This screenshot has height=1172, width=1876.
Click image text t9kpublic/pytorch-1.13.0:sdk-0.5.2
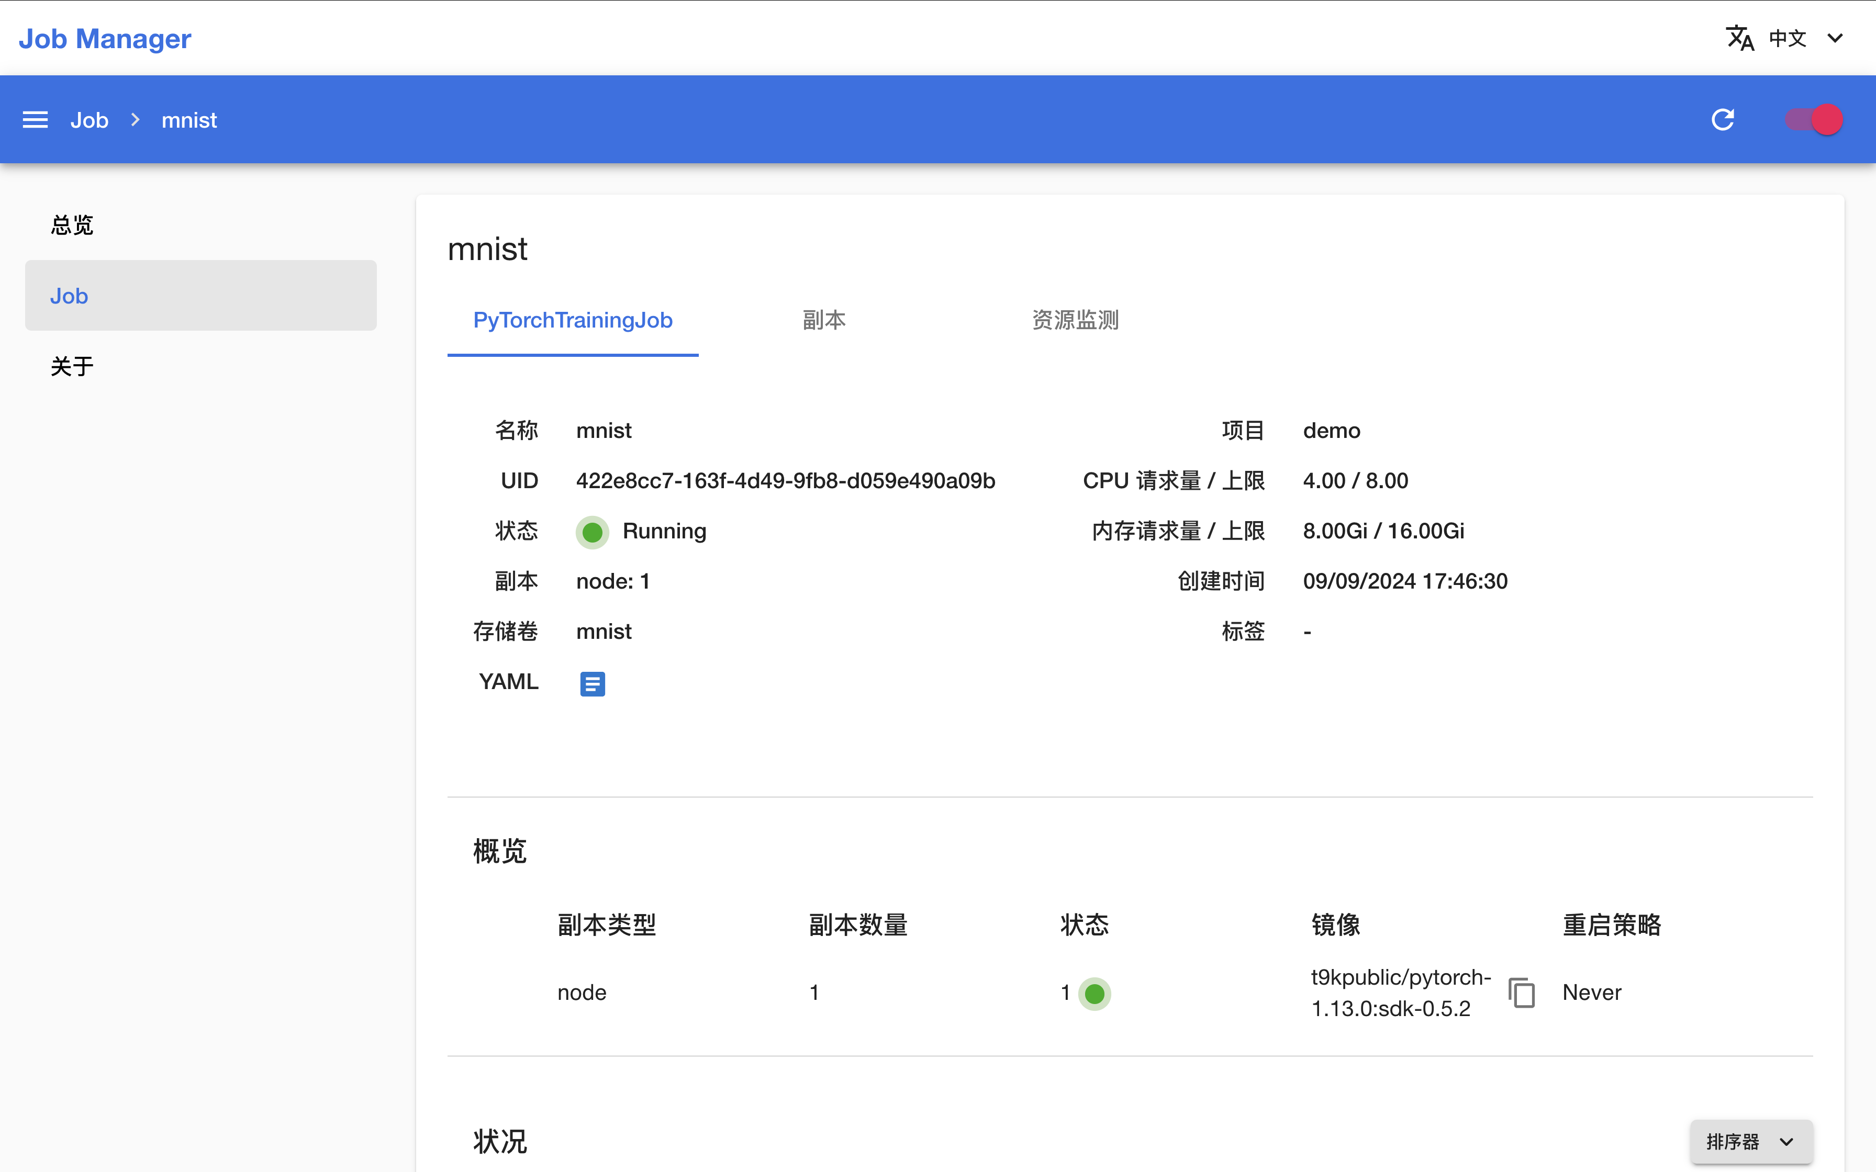point(1401,992)
